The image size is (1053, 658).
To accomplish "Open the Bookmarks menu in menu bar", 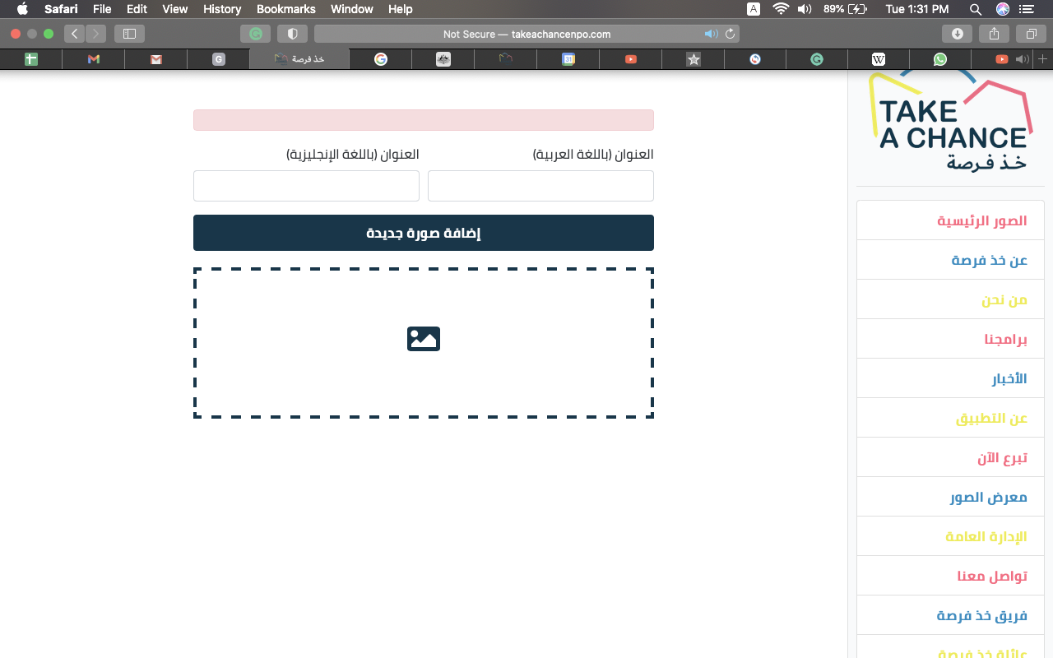I will (285, 9).
